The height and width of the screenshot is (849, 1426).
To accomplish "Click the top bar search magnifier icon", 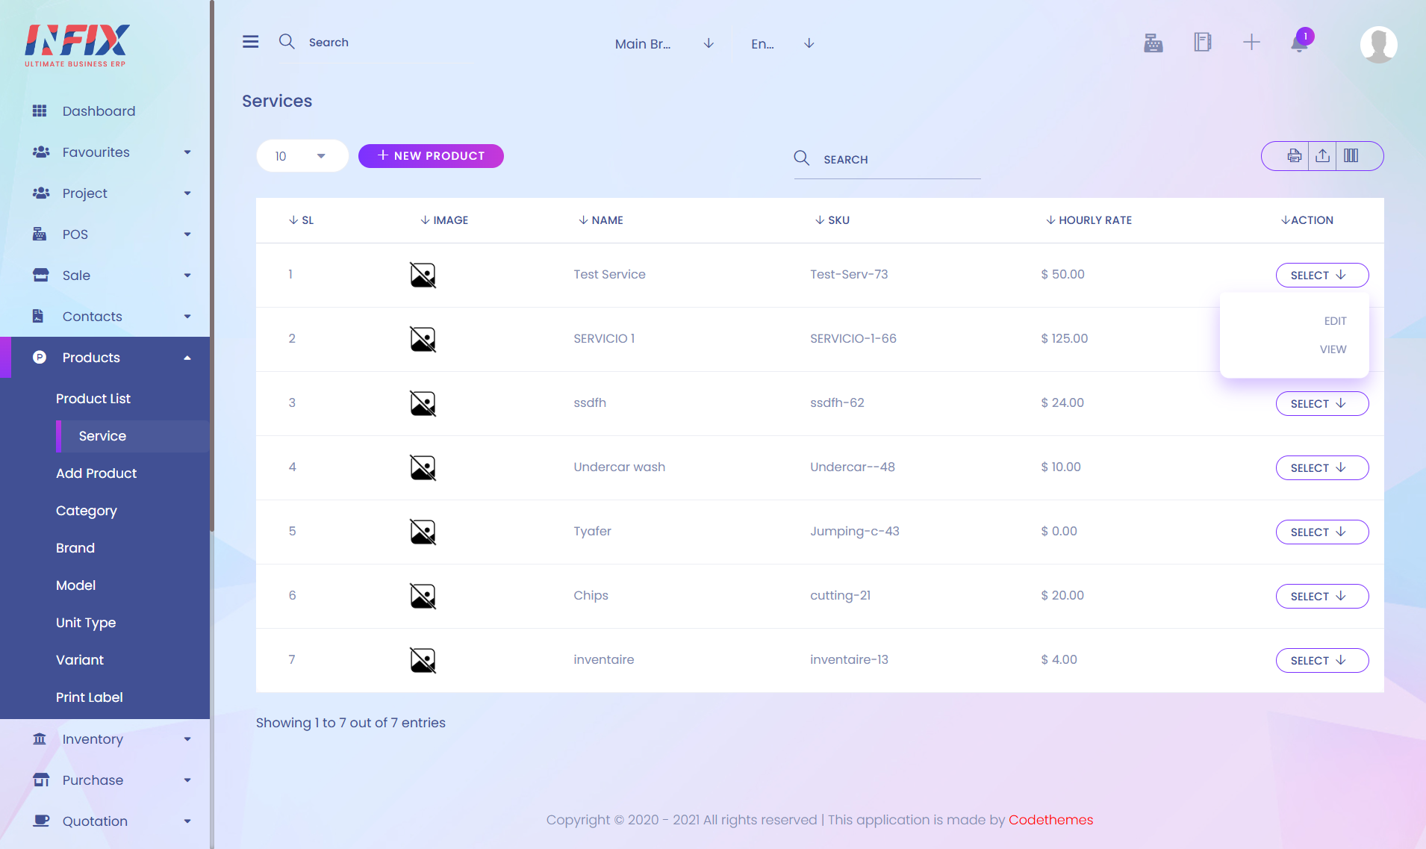I will click(x=287, y=41).
